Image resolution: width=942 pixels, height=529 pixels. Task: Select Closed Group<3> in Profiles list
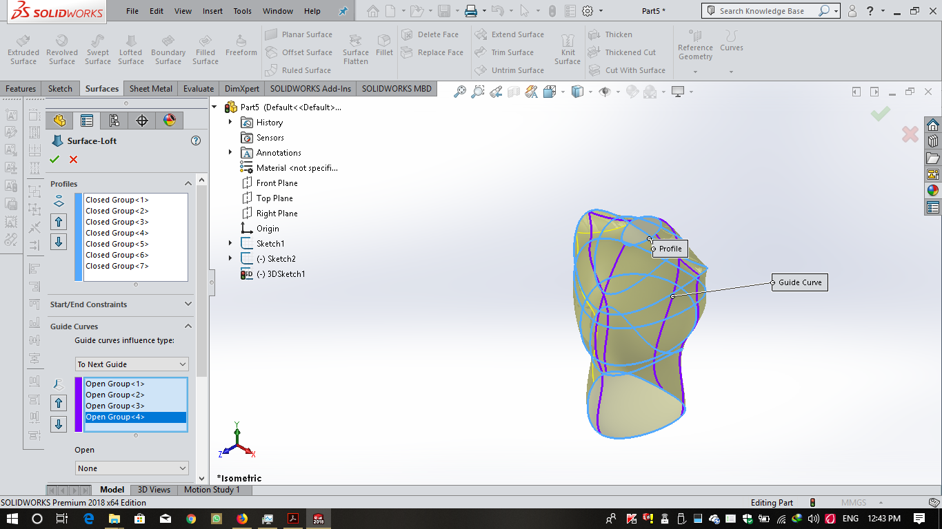[117, 222]
